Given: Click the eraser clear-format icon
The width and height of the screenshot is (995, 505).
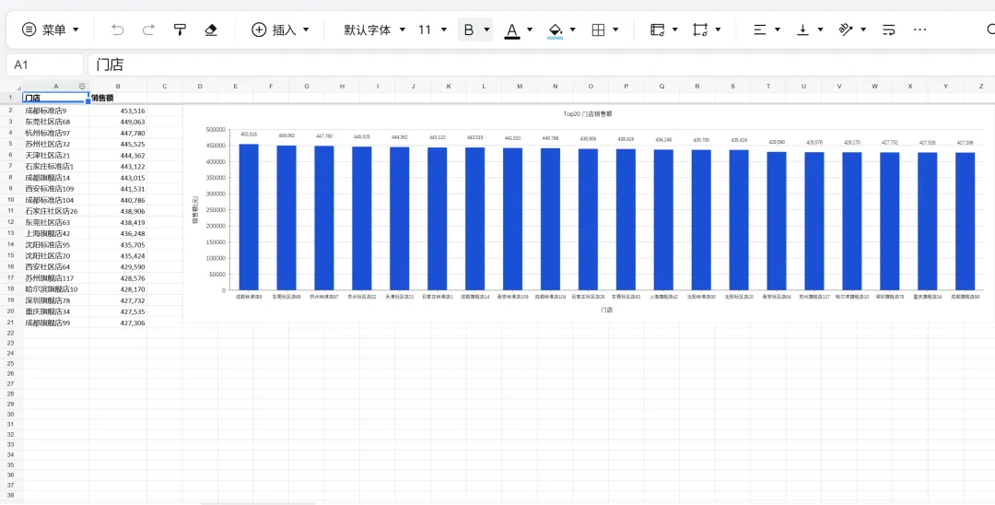Looking at the screenshot, I should [x=211, y=29].
